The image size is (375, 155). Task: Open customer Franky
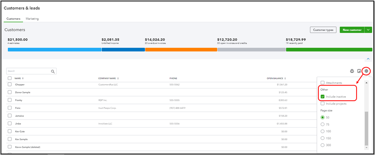point(19,100)
